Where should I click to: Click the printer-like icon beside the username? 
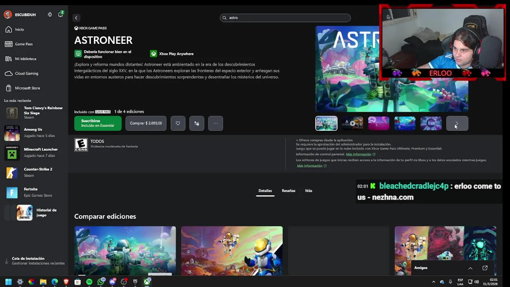pos(50,14)
